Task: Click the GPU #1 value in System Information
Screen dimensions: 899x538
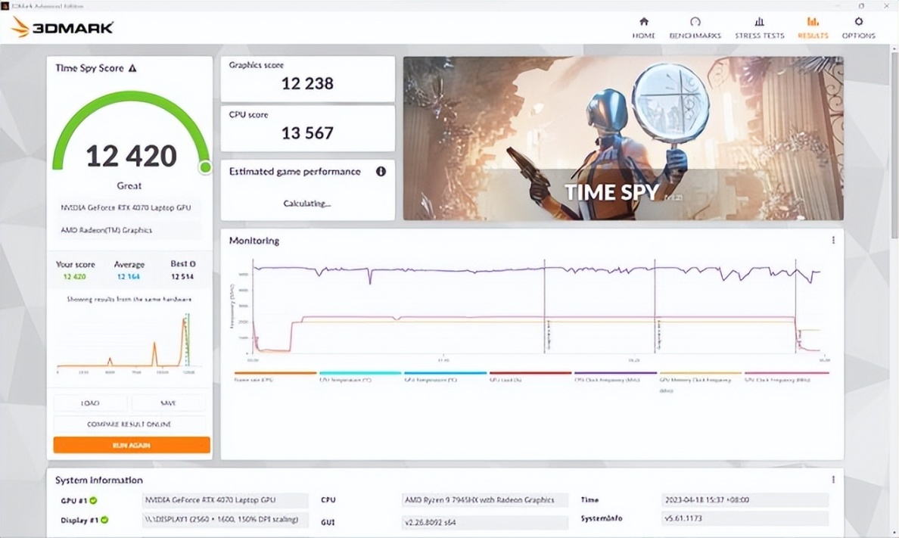Action: 225,500
